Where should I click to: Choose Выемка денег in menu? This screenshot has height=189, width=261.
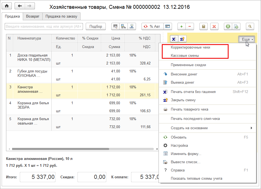pyautogui.click(x=207, y=83)
